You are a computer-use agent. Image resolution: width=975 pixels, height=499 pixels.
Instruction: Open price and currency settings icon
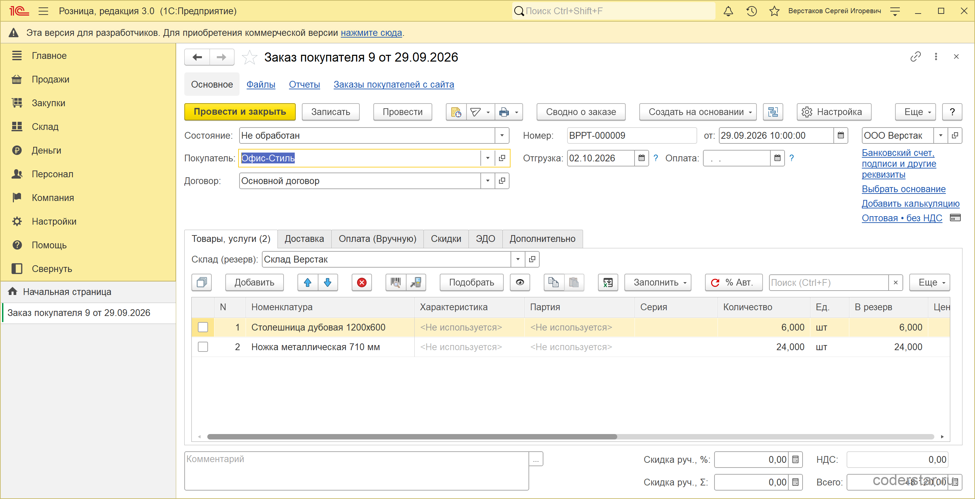[x=955, y=218]
